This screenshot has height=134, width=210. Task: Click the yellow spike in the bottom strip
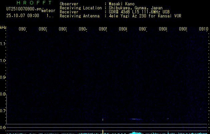tap(103, 131)
